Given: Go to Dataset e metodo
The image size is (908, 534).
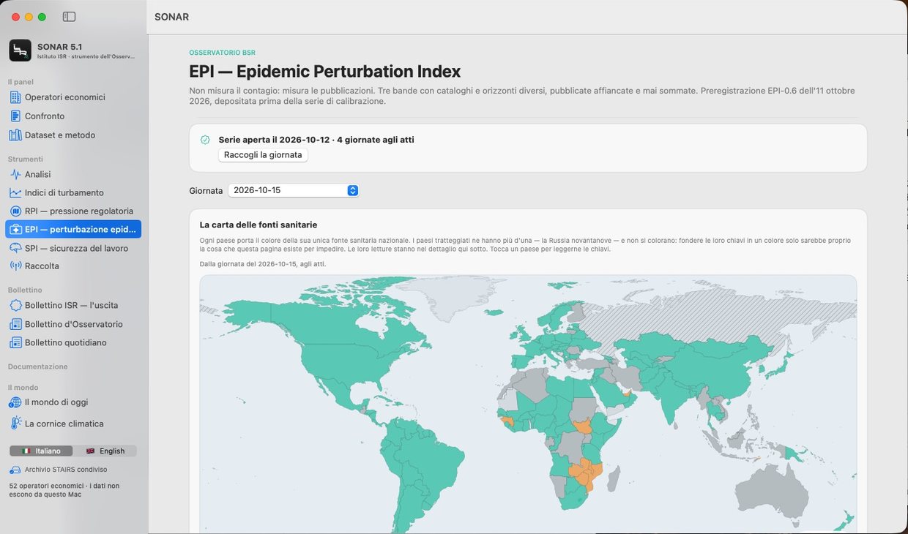Looking at the screenshot, I should [73, 135].
